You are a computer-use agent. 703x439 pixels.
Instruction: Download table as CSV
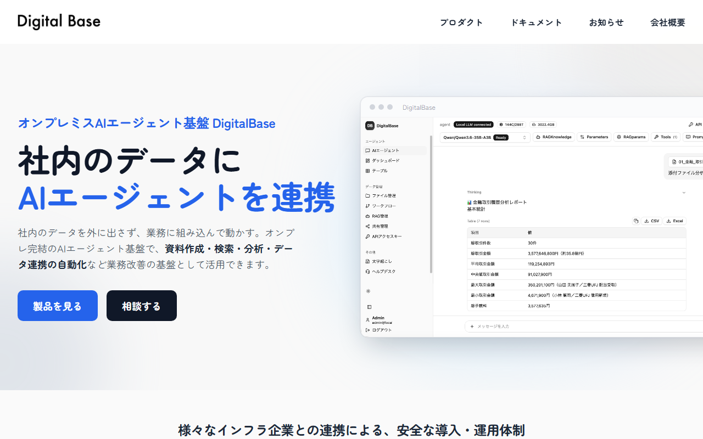[652, 221]
